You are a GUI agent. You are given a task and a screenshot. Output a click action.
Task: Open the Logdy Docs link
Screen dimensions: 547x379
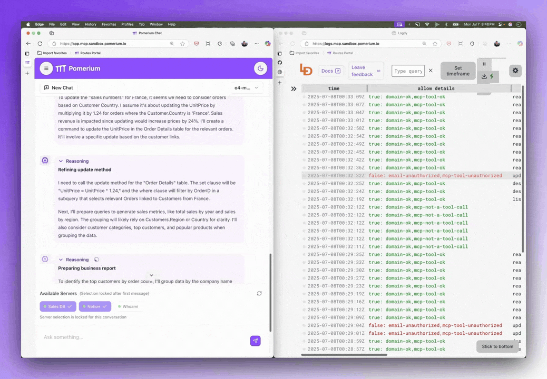[331, 71]
